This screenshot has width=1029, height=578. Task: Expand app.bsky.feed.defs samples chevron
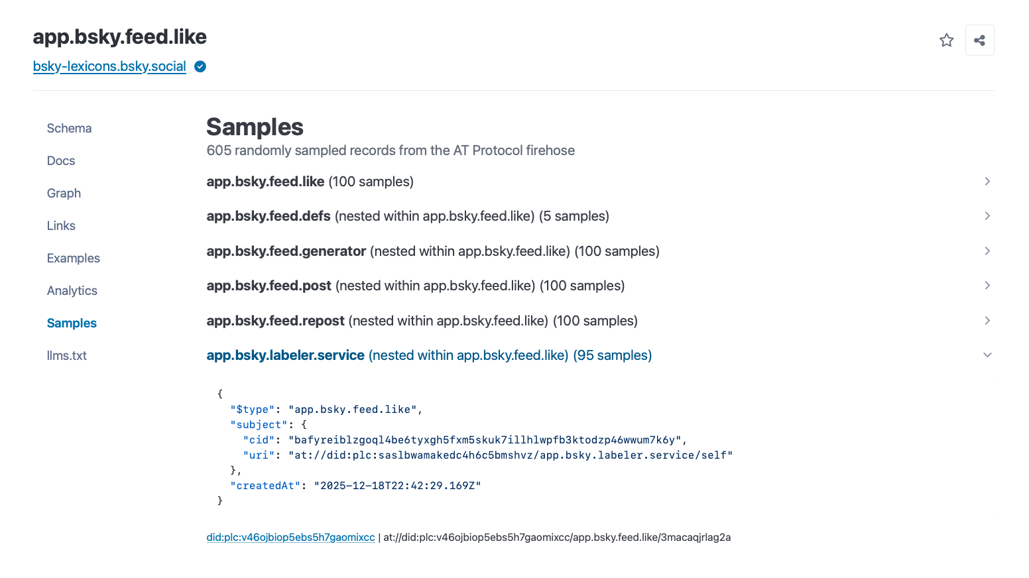coord(987,216)
